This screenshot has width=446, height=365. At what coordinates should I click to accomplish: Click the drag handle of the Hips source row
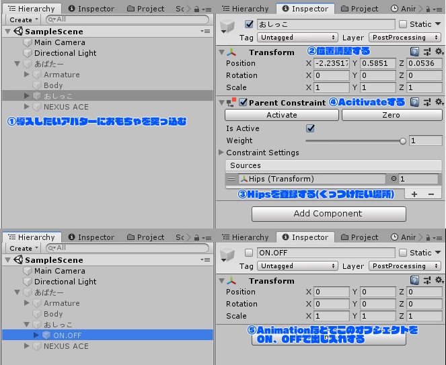pyautogui.click(x=231, y=179)
